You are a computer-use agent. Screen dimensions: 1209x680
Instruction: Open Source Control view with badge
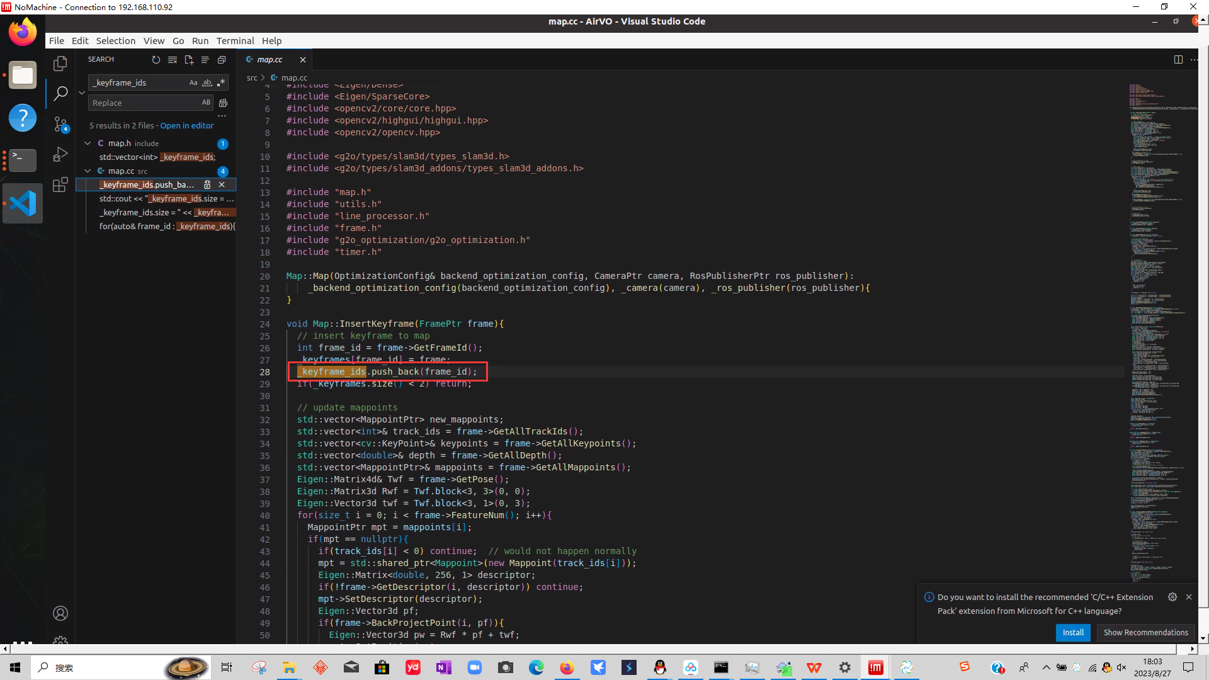(x=60, y=124)
